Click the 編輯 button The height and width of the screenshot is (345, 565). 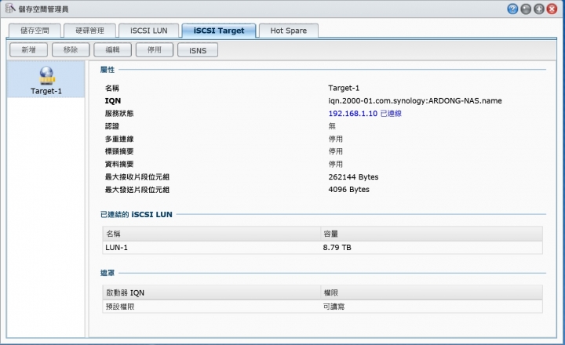[x=112, y=50]
